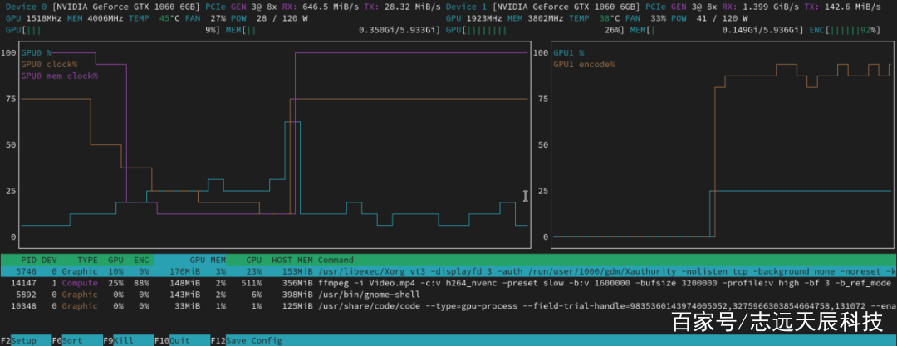
Task: Click the Device 1 memory bar 0.149Gi/5.936Gi
Action: (x=717, y=29)
